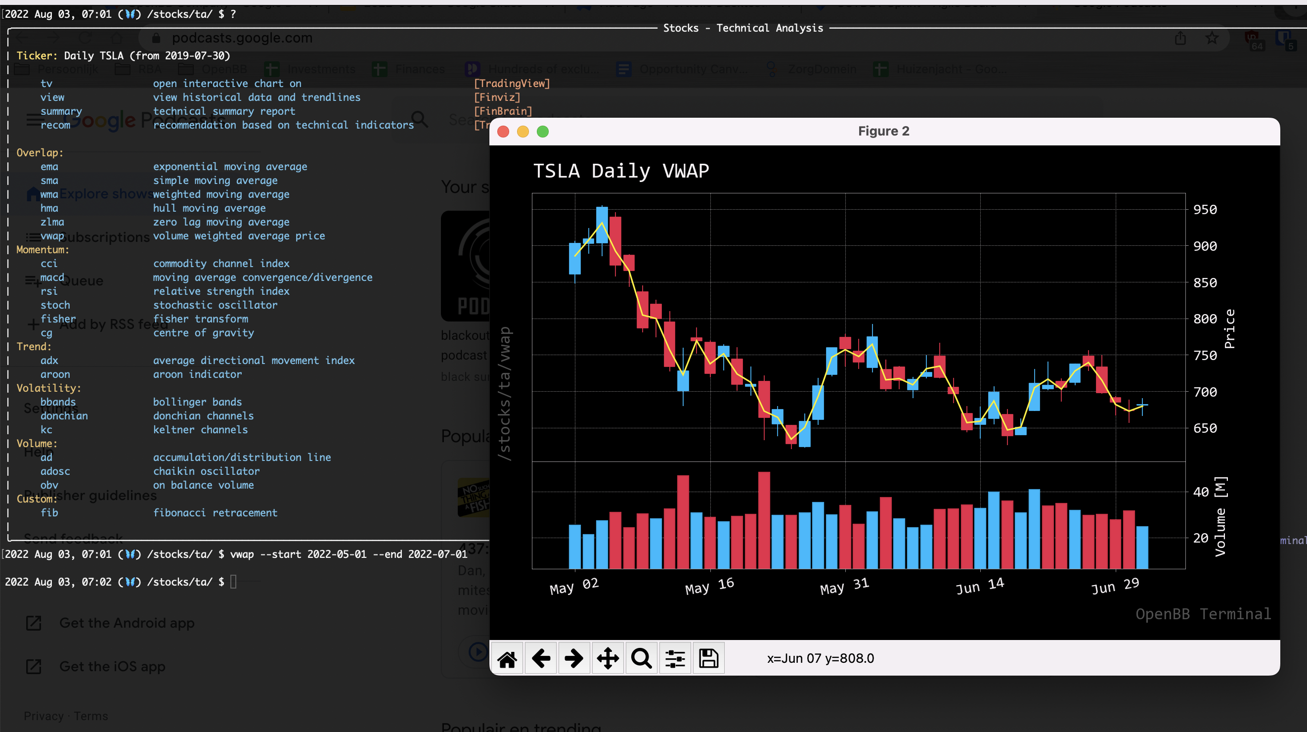Image resolution: width=1307 pixels, height=732 pixels.
Task: Click the OpenBB Terminal watermark text
Action: 1203,614
